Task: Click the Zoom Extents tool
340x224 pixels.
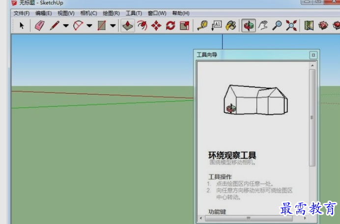Action: point(291,26)
